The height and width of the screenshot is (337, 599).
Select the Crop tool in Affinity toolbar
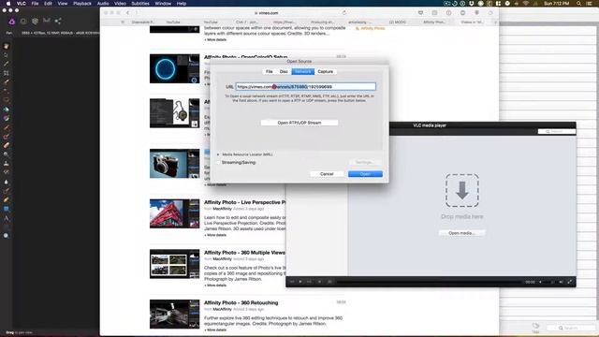click(x=7, y=73)
